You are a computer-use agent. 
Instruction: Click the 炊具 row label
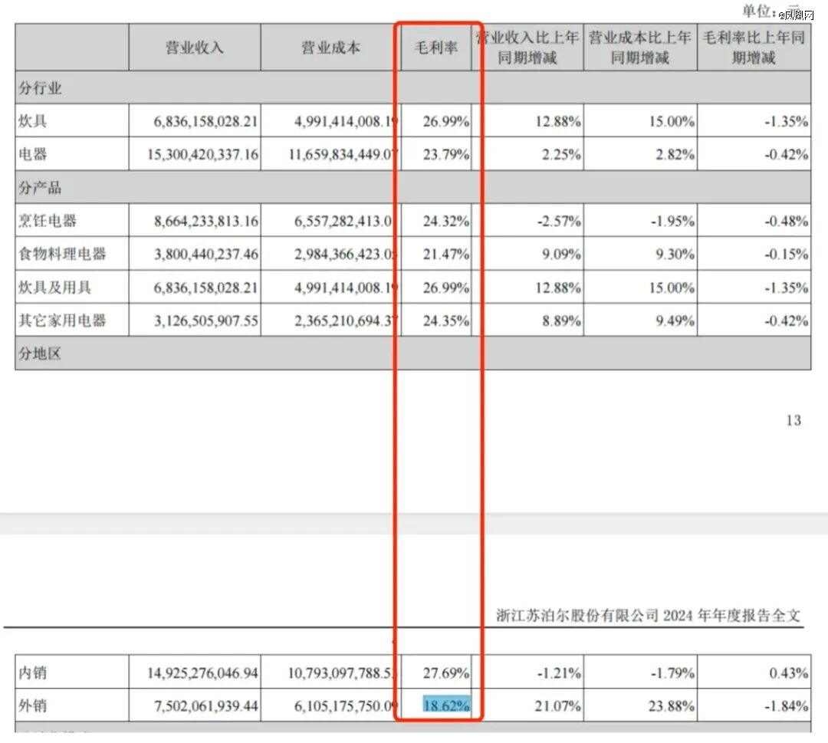point(34,120)
